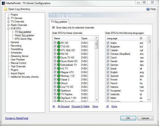Sort languages by the ID column header
The height and width of the screenshot is (126, 159).
coord(143,38)
